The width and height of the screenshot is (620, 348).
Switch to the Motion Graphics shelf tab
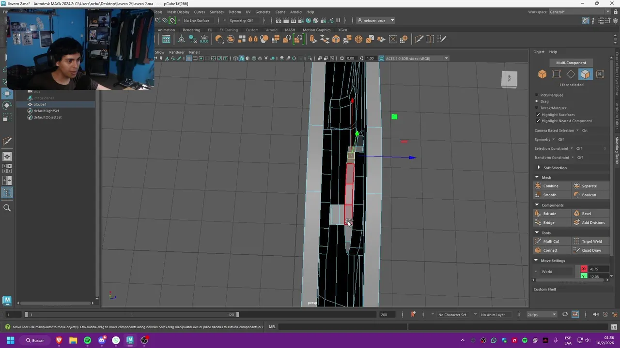(x=317, y=30)
